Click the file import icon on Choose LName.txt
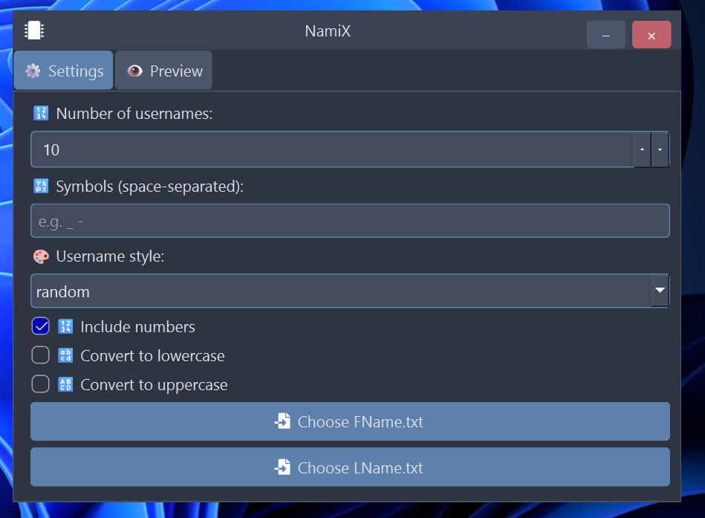This screenshot has width=705, height=518. (283, 467)
